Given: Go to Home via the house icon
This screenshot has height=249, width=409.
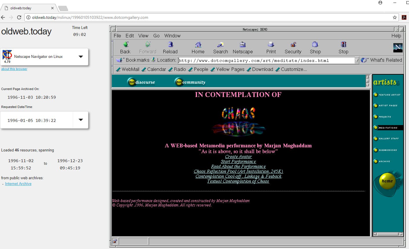Looking at the screenshot, I should coord(198,45).
